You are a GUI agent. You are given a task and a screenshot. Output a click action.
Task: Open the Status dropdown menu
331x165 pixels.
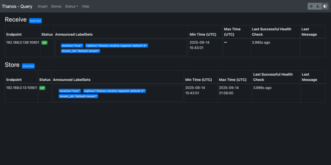click(71, 6)
